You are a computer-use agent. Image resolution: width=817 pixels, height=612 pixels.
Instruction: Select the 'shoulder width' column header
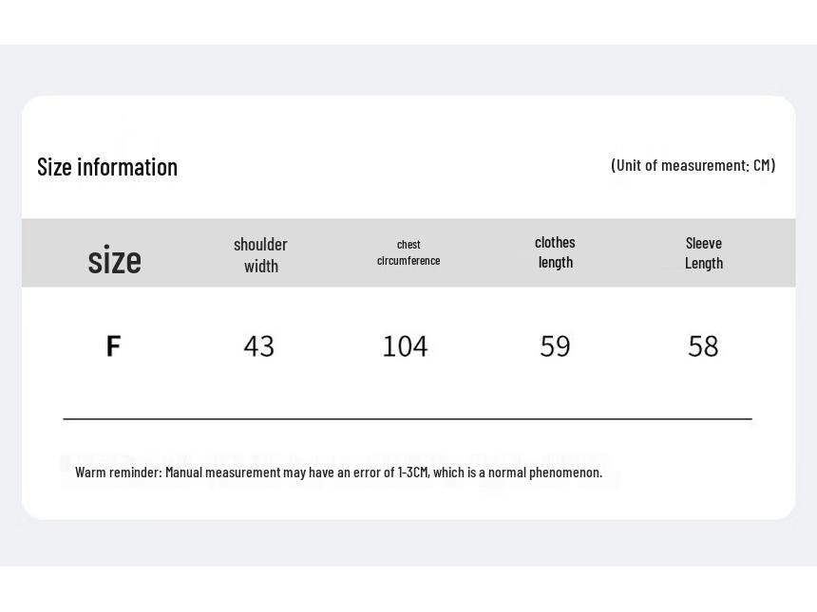point(260,255)
